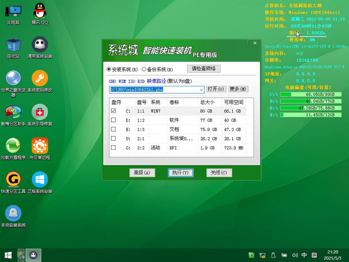349x262 pixels.
Task: Select the 安装系统(R) radio option
Action: (122, 69)
